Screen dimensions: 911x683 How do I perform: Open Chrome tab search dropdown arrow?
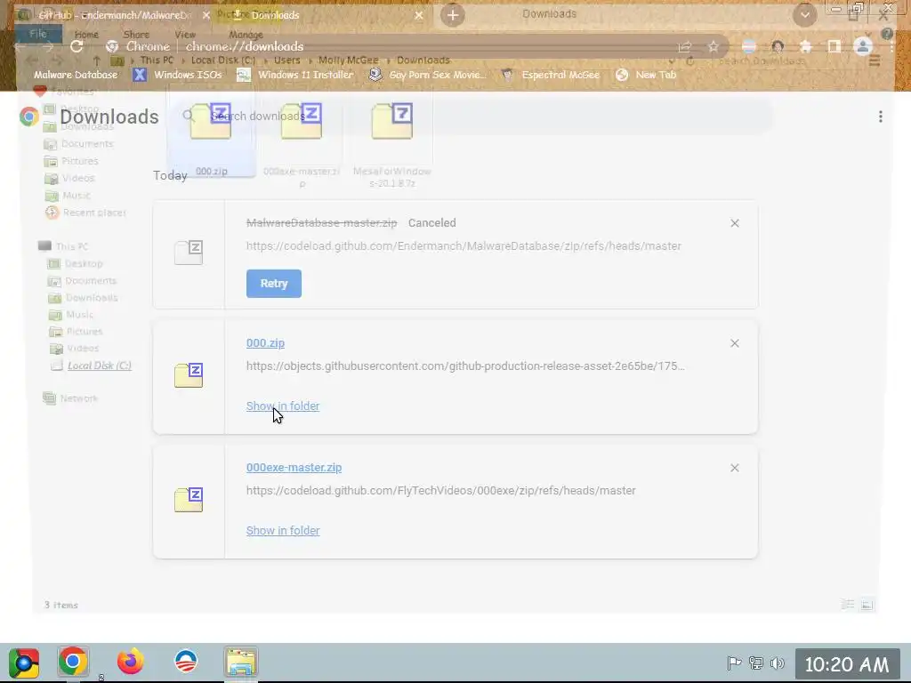[804, 15]
